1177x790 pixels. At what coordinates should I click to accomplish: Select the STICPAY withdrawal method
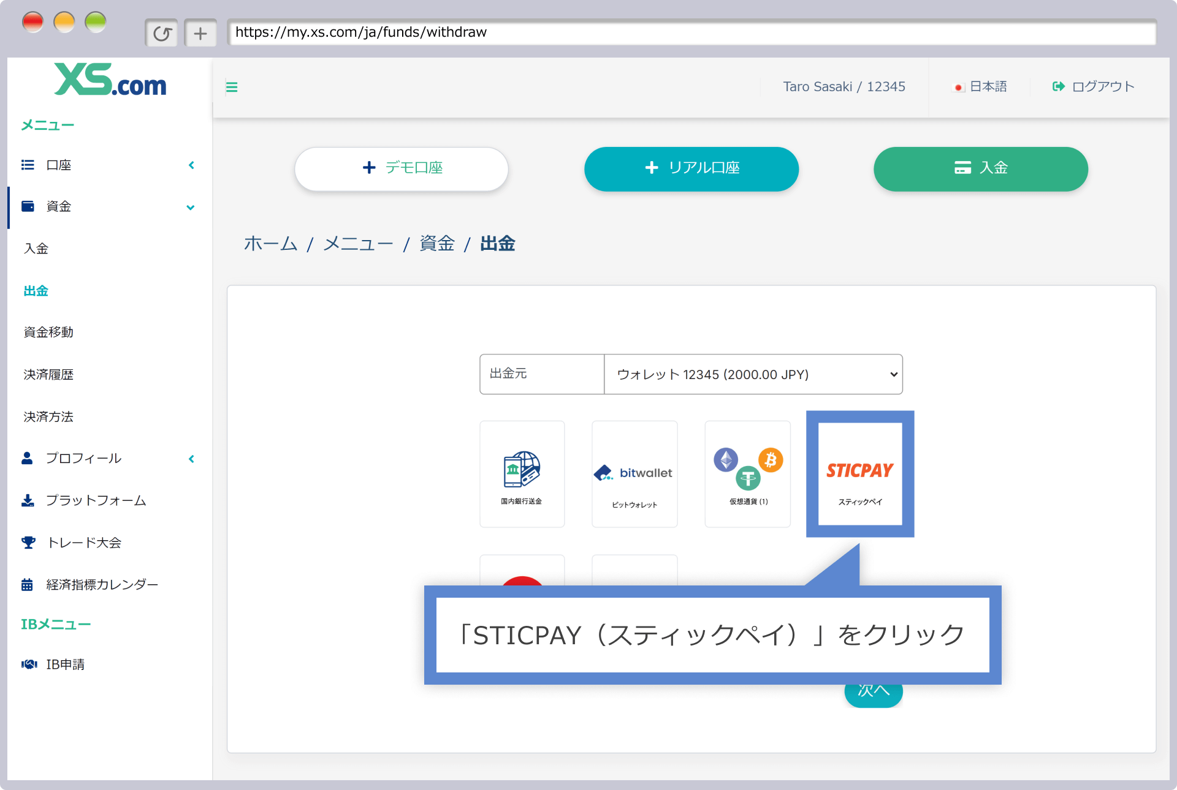(x=860, y=474)
